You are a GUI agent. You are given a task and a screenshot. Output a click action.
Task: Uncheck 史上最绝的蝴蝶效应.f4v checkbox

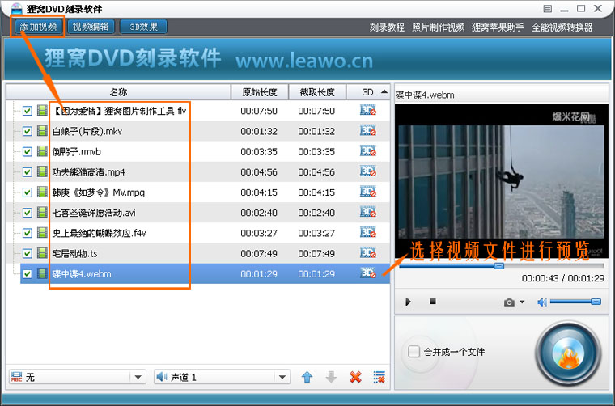[x=27, y=233]
